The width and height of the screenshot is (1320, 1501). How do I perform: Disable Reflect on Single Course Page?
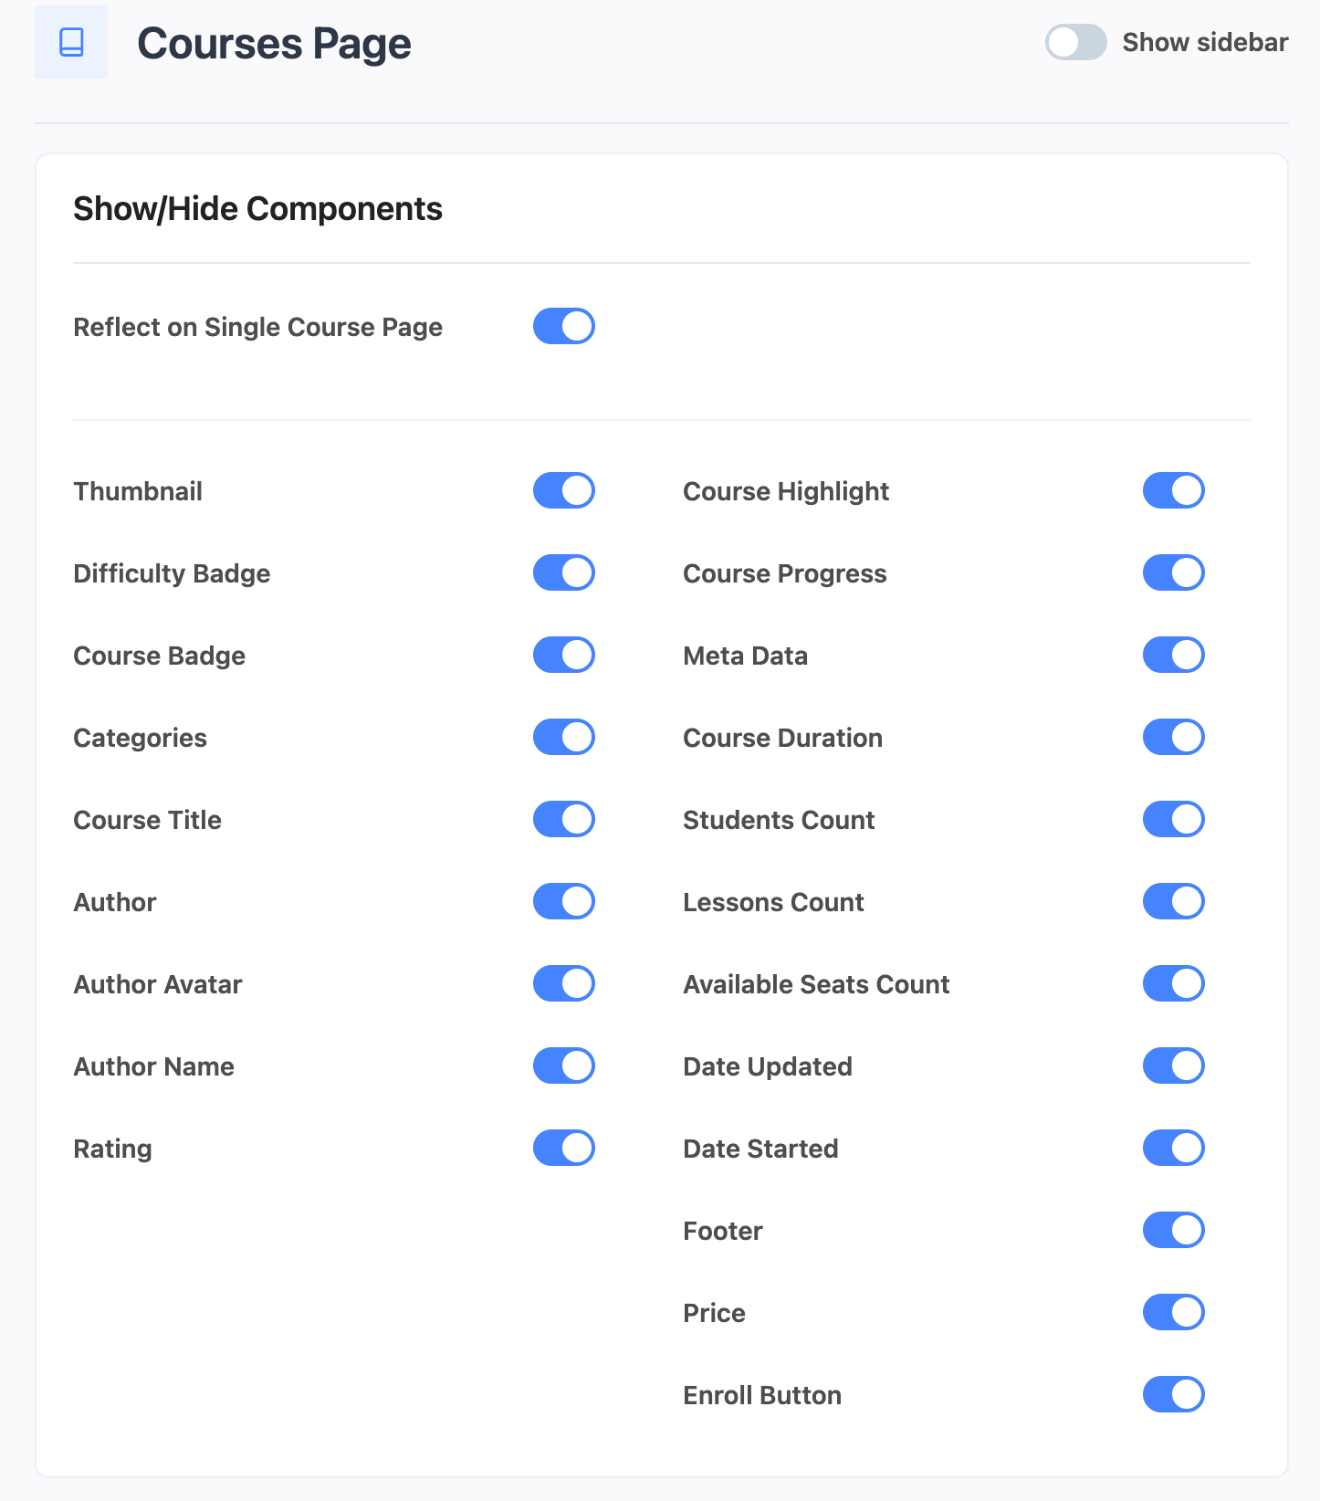pyautogui.click(x=564, y=326)
